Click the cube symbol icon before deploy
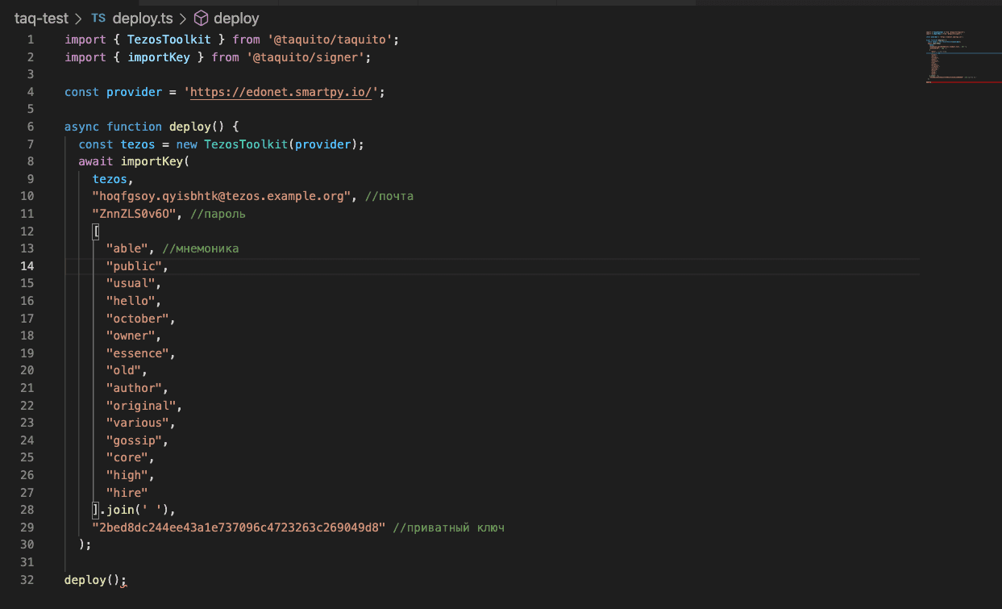 [202, 18]
